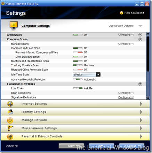
Task: Open the Parental & Privacy Controls section
Action: [x=75, y=137]
